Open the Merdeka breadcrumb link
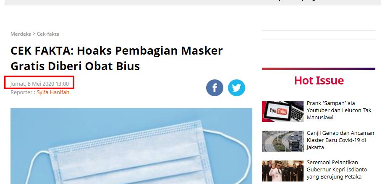The width and height of the screenshot is (385, 184). click(21, 34)
